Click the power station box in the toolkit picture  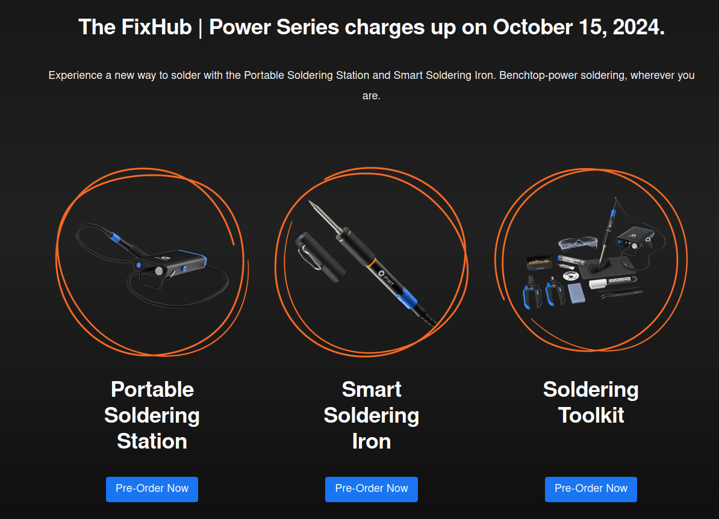pos(634,237)
